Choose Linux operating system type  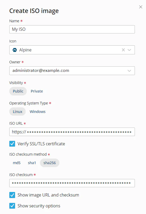(x=17, y=112)
